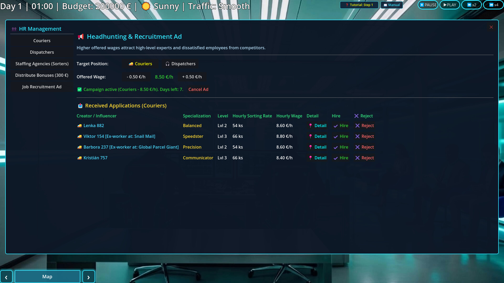Click the truck icon next to Barbora 237
Image resolution: width=504 pixels, height=283 pixels.
(x=79, y=147)
